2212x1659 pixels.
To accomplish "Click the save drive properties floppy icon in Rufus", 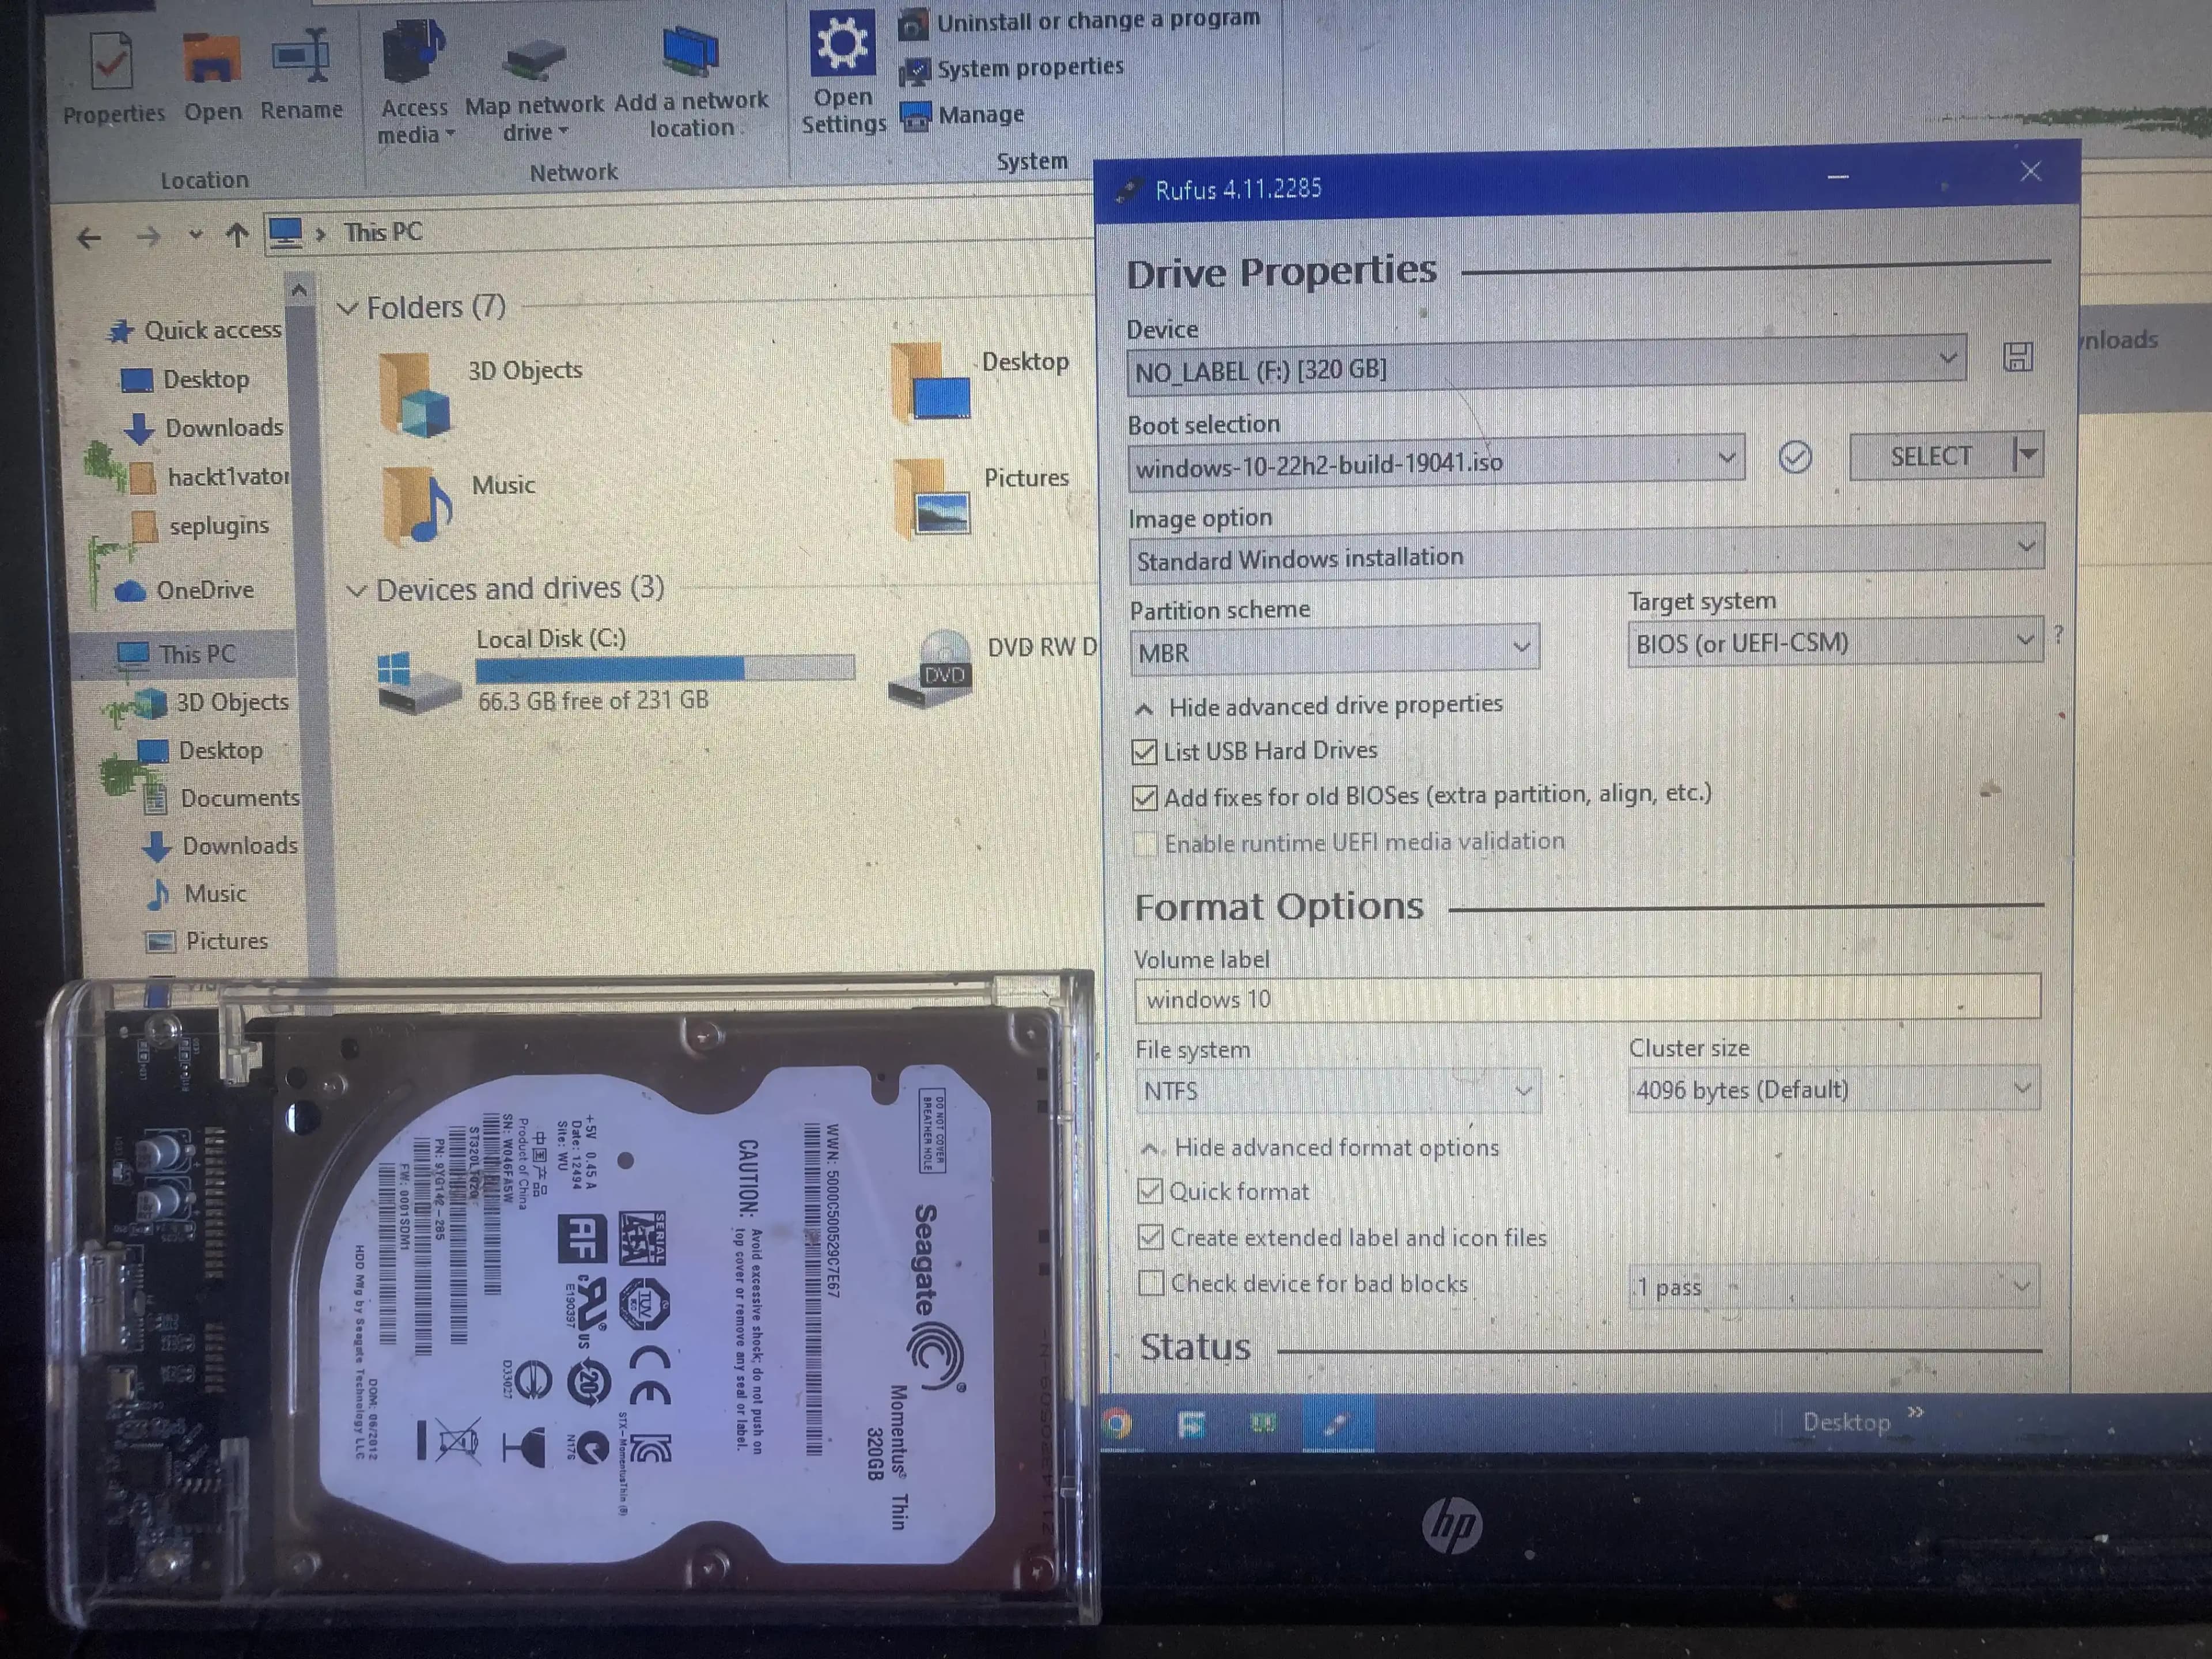I will click(2018, 357).
